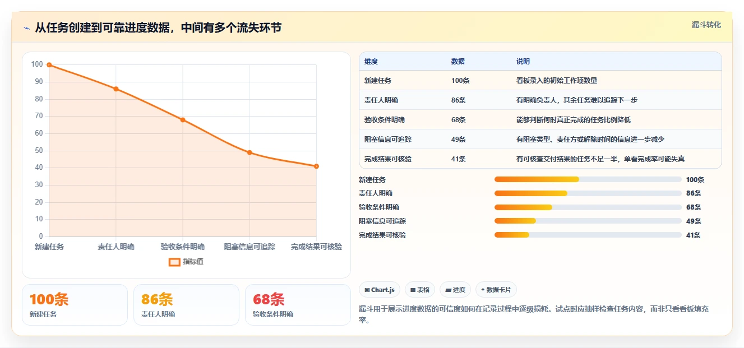
Task: Click the 验收条件明确 x-axis label
Action: tap(183, 247)
